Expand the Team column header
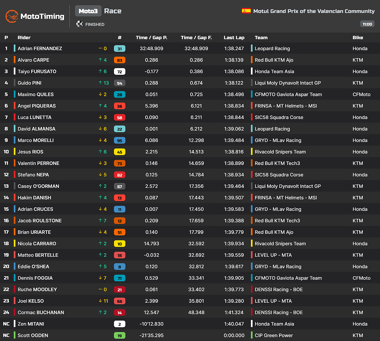Image resolution: width=380 pixels, height=341 pixels. pos(261,37)
